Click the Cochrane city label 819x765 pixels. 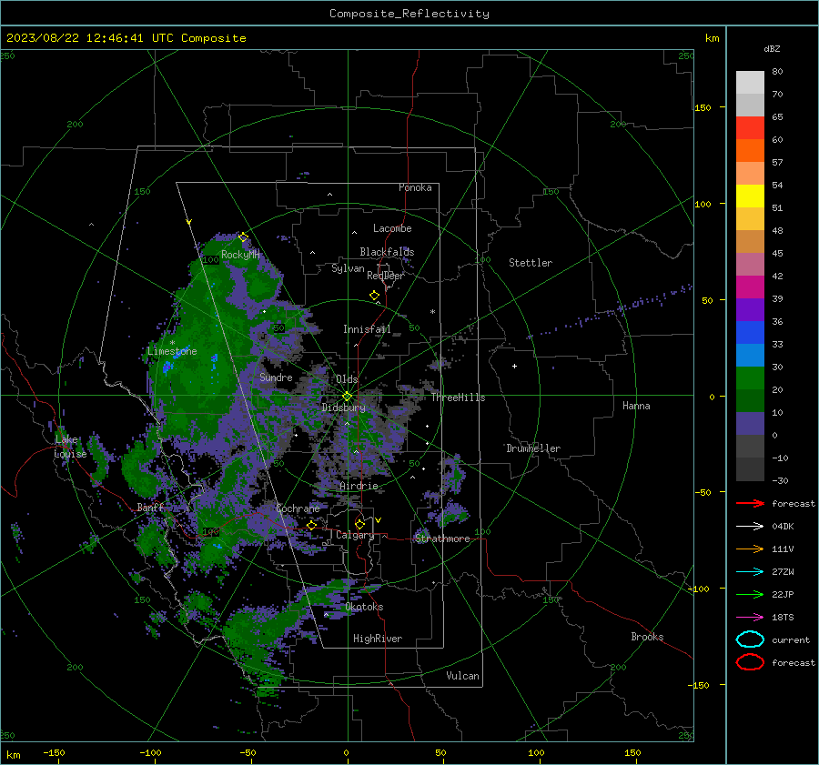[298, 508]
